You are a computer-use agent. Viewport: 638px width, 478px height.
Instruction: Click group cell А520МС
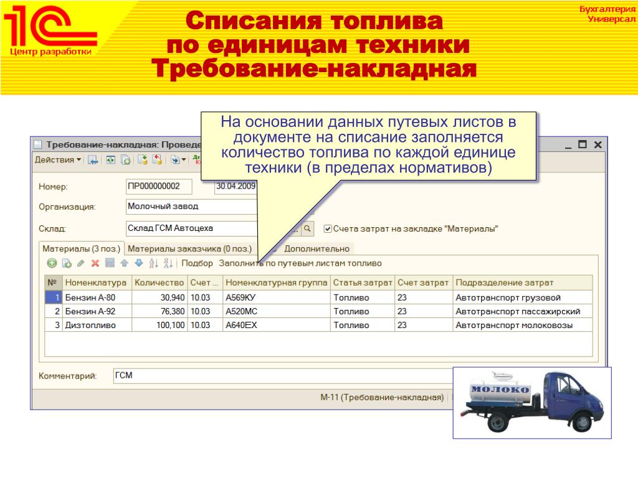[x=276, y=311]
